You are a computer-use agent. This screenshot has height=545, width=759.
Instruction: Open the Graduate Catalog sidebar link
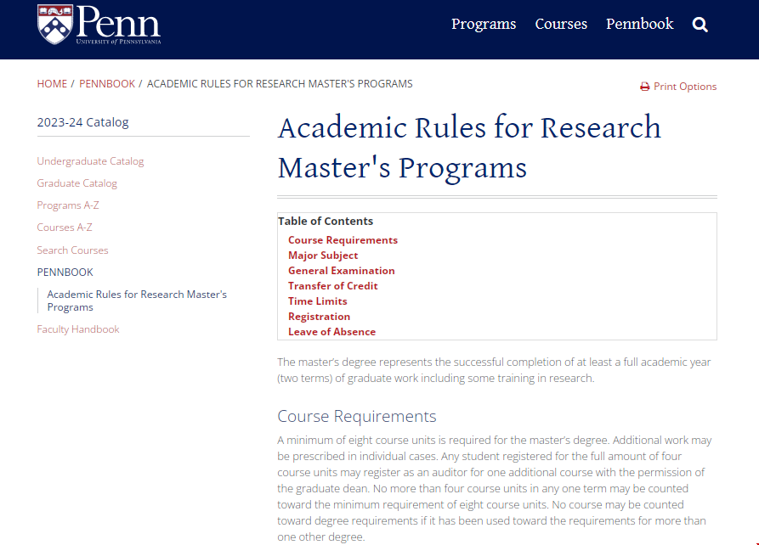pyautogui.click(x=76, y=183)
